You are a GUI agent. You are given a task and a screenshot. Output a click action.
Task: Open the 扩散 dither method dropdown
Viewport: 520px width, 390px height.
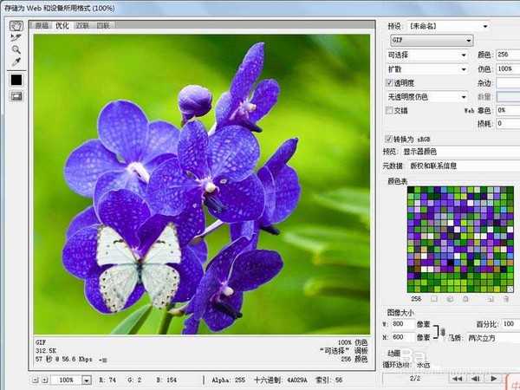pyautogui.click(x=427, y=68)
